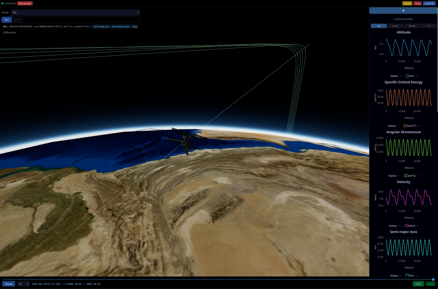
Task: Click the 'T+488m 30.0s / 488m 30.0s' elapsed text
Action: (x=82, y=284)
